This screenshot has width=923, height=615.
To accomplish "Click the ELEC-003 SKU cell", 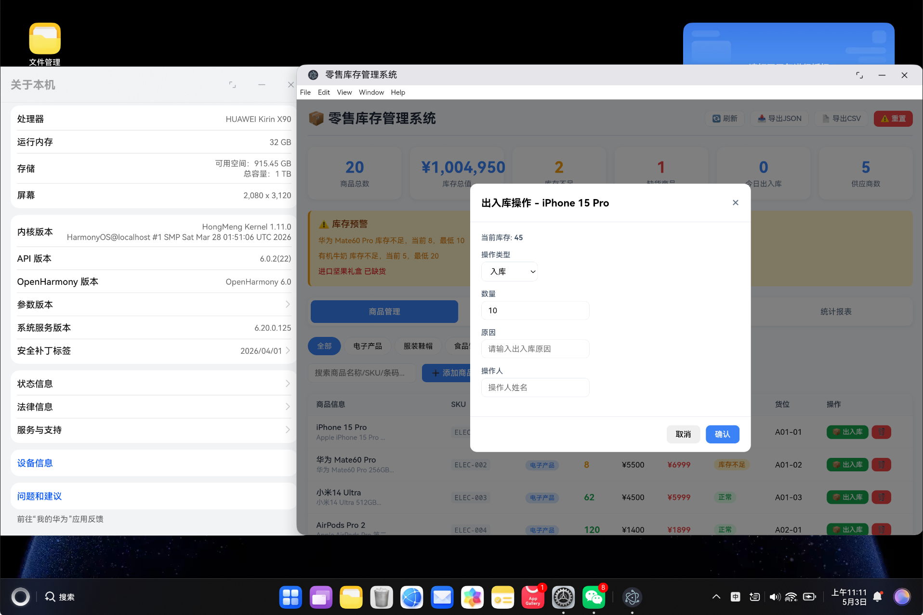I will pyautogui.click(x=471, y=497).
